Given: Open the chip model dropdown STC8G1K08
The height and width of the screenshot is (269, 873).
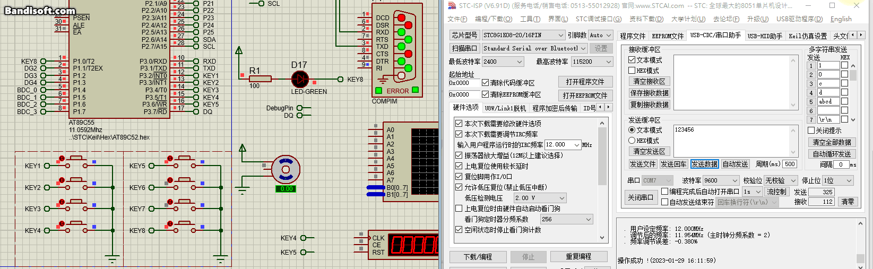Looking at the screenshot, I should click(x=523, y=35).
